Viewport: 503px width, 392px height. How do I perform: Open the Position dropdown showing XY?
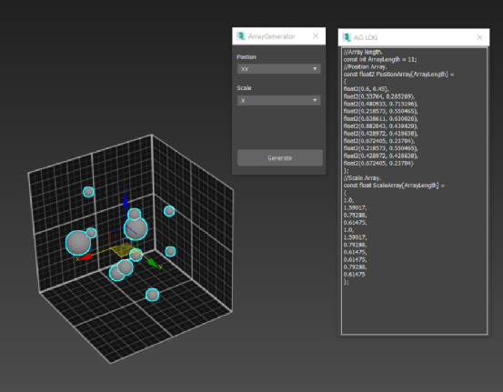tap(278, 68)
